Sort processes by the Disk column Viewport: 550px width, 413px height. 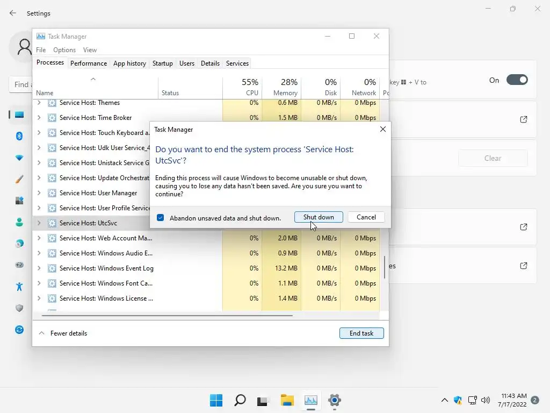(x=321, y=88)
